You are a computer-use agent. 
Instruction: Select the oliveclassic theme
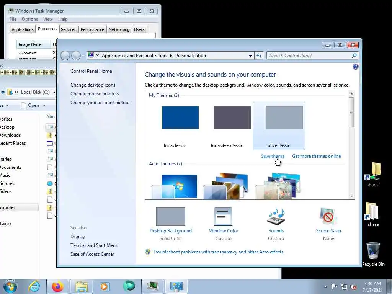279,126
